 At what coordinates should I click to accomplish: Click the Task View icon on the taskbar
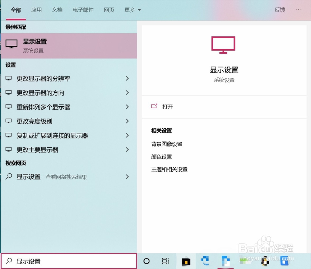point(165,261)
